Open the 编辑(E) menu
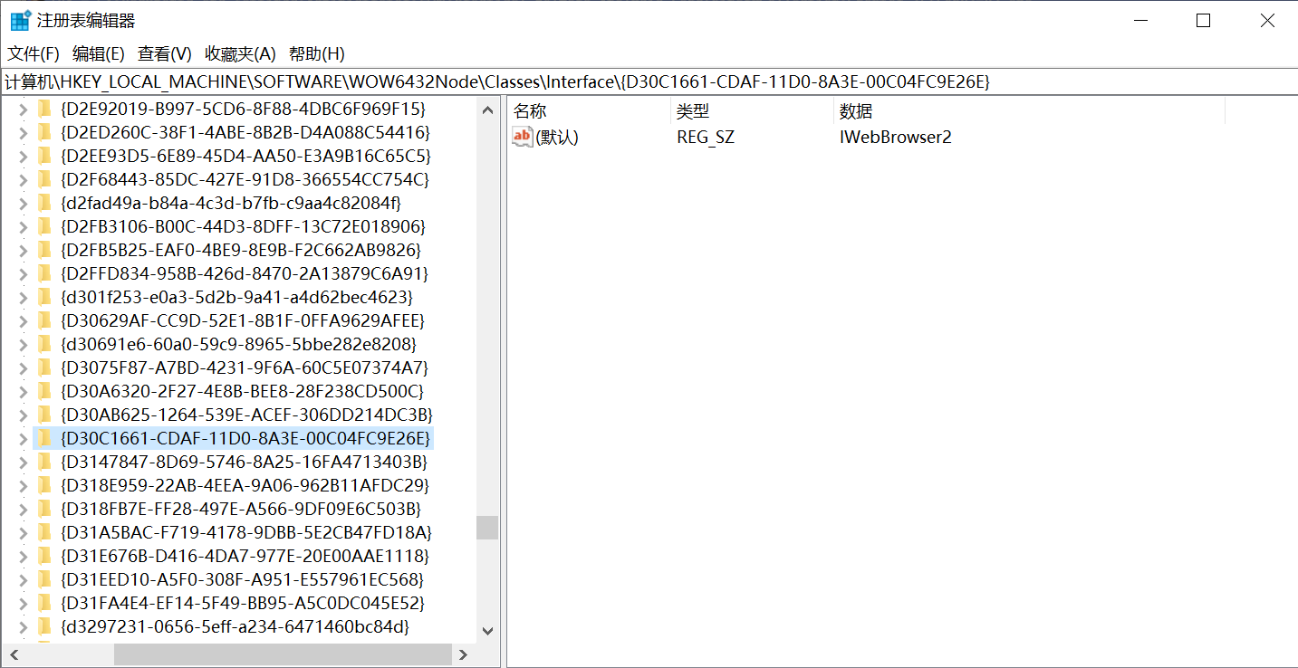 click(99, 53)
